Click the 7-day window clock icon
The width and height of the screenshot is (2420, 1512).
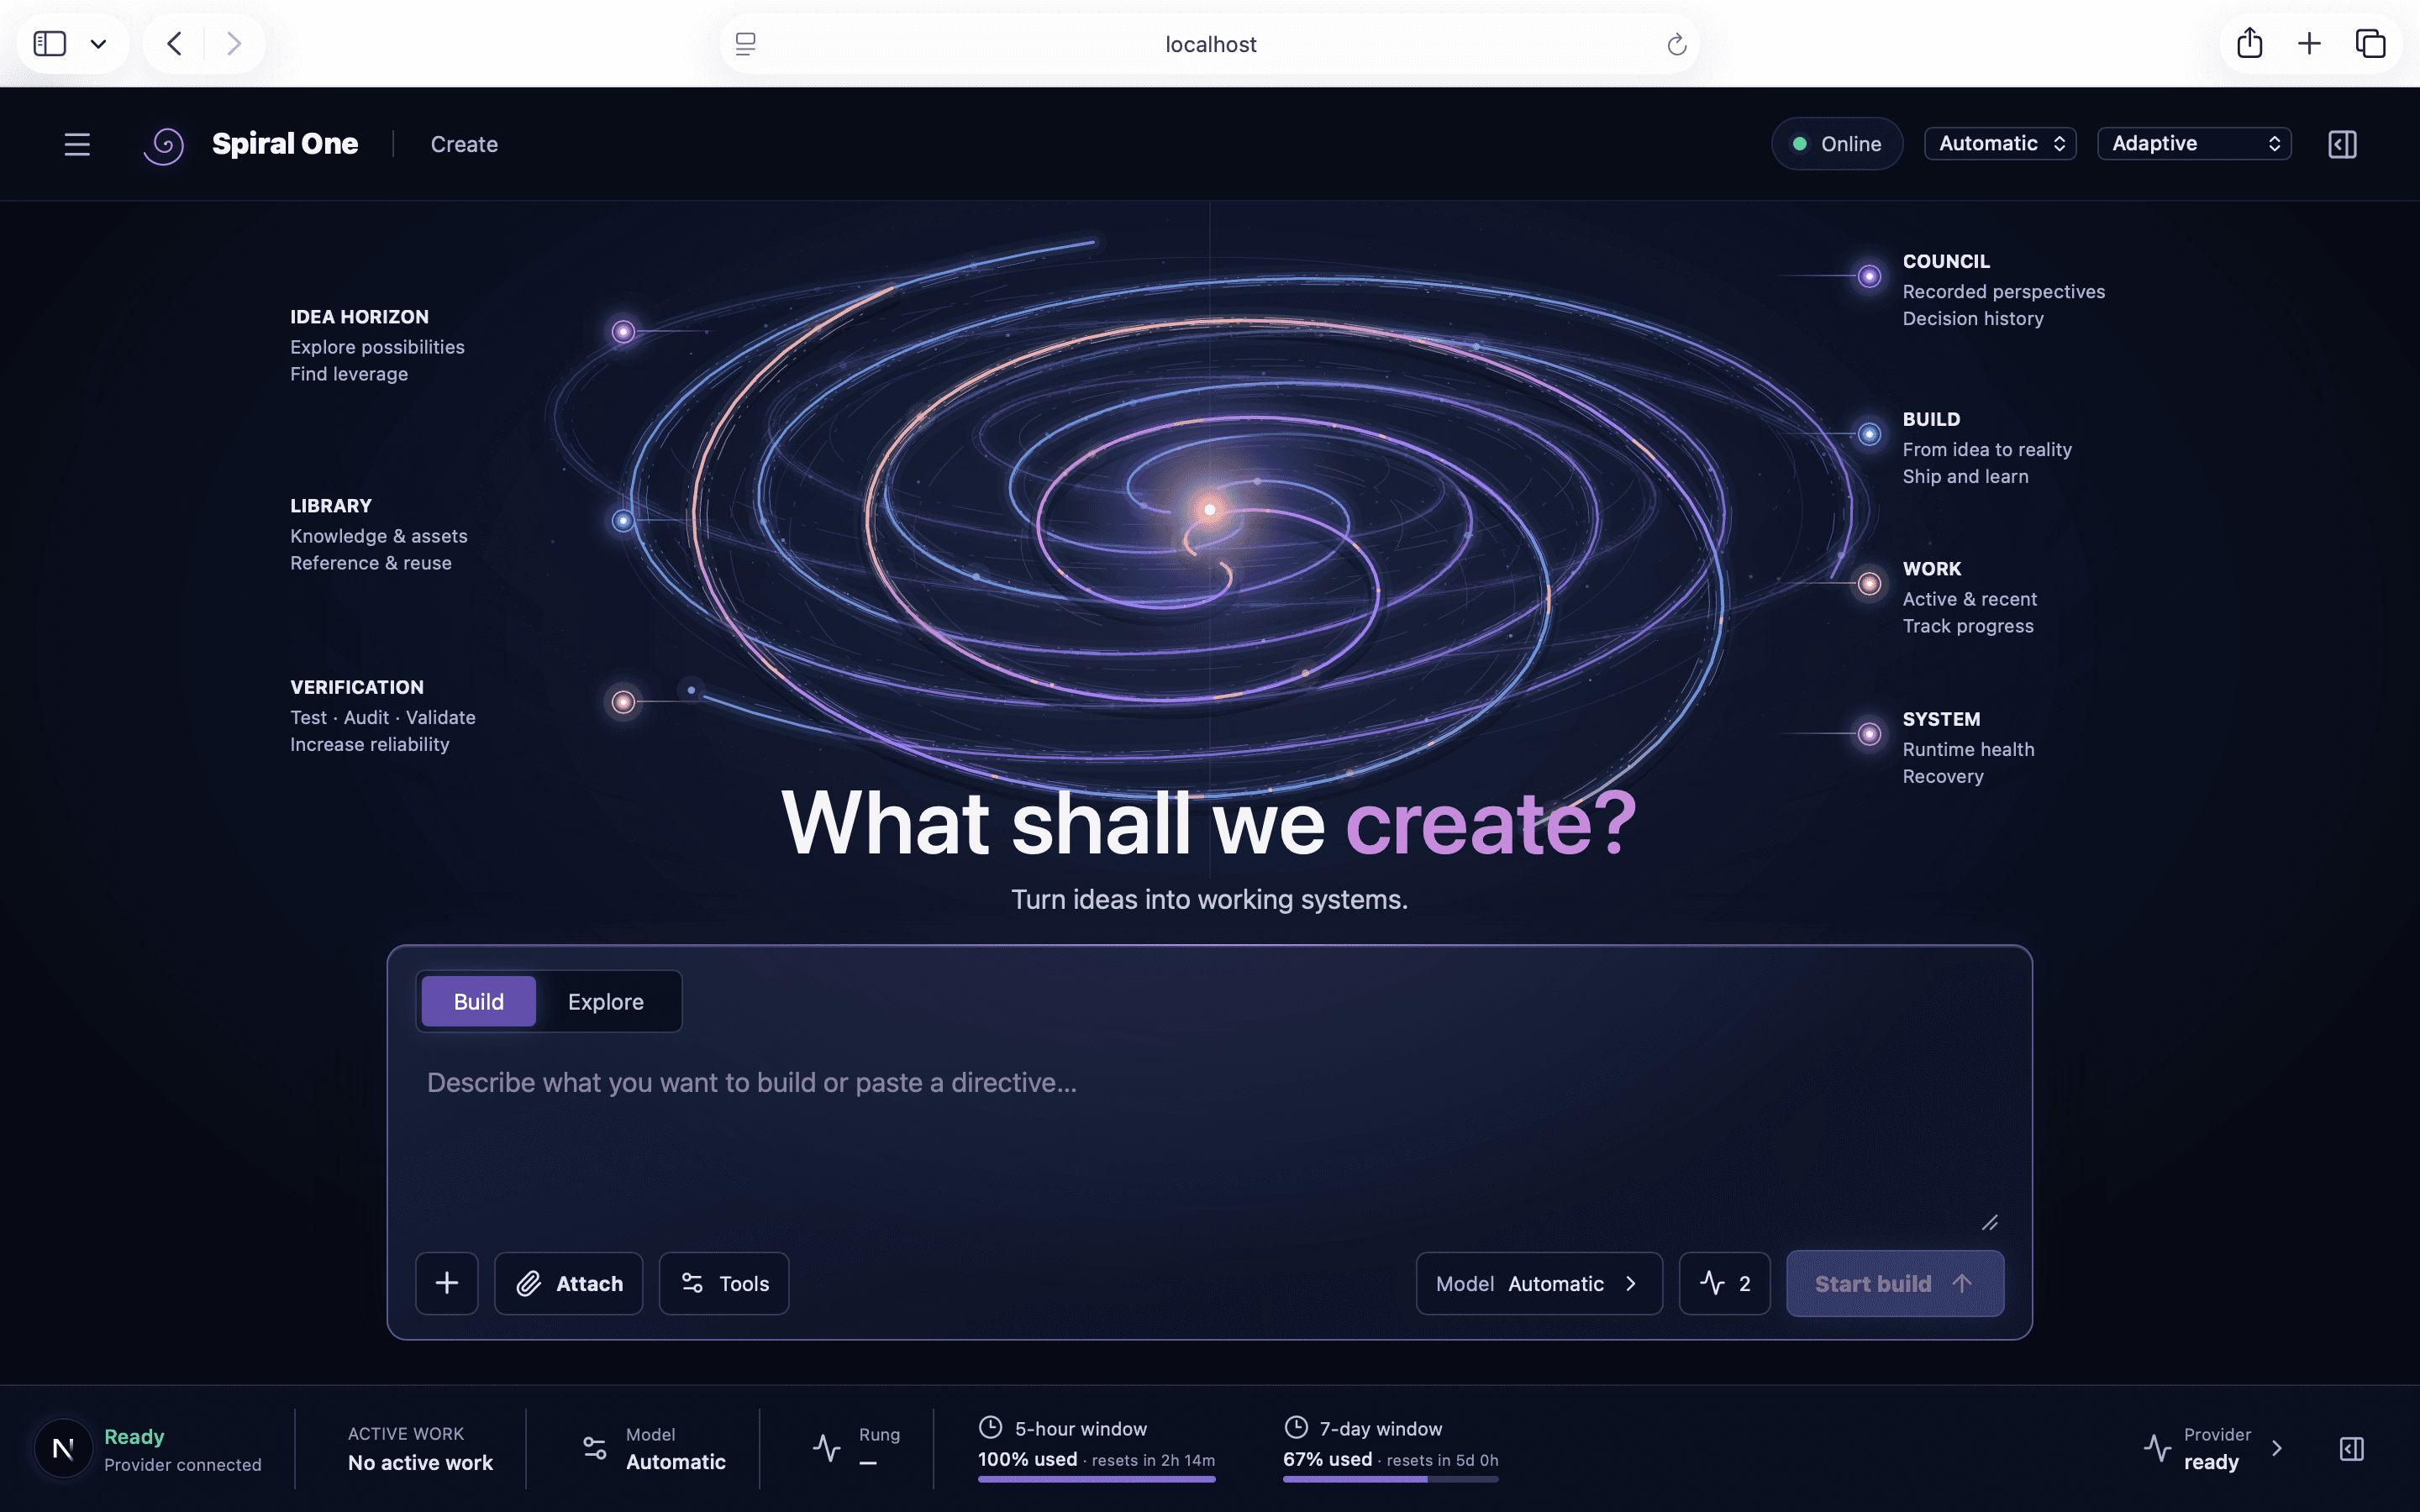pyautogui.click(x=1295, y=1427)
